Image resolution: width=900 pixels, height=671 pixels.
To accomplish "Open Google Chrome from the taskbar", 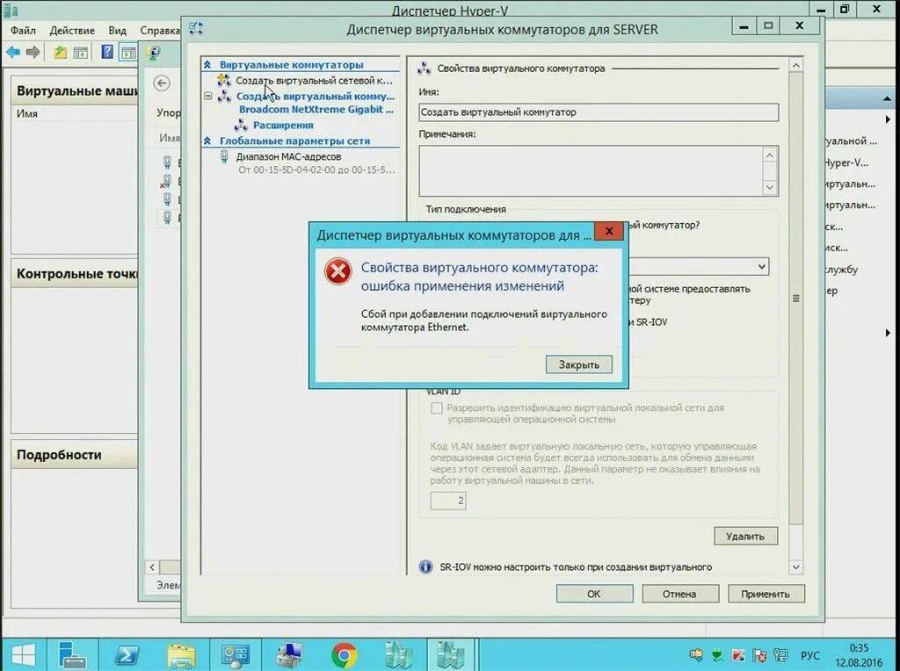I will tap(344, 655).
